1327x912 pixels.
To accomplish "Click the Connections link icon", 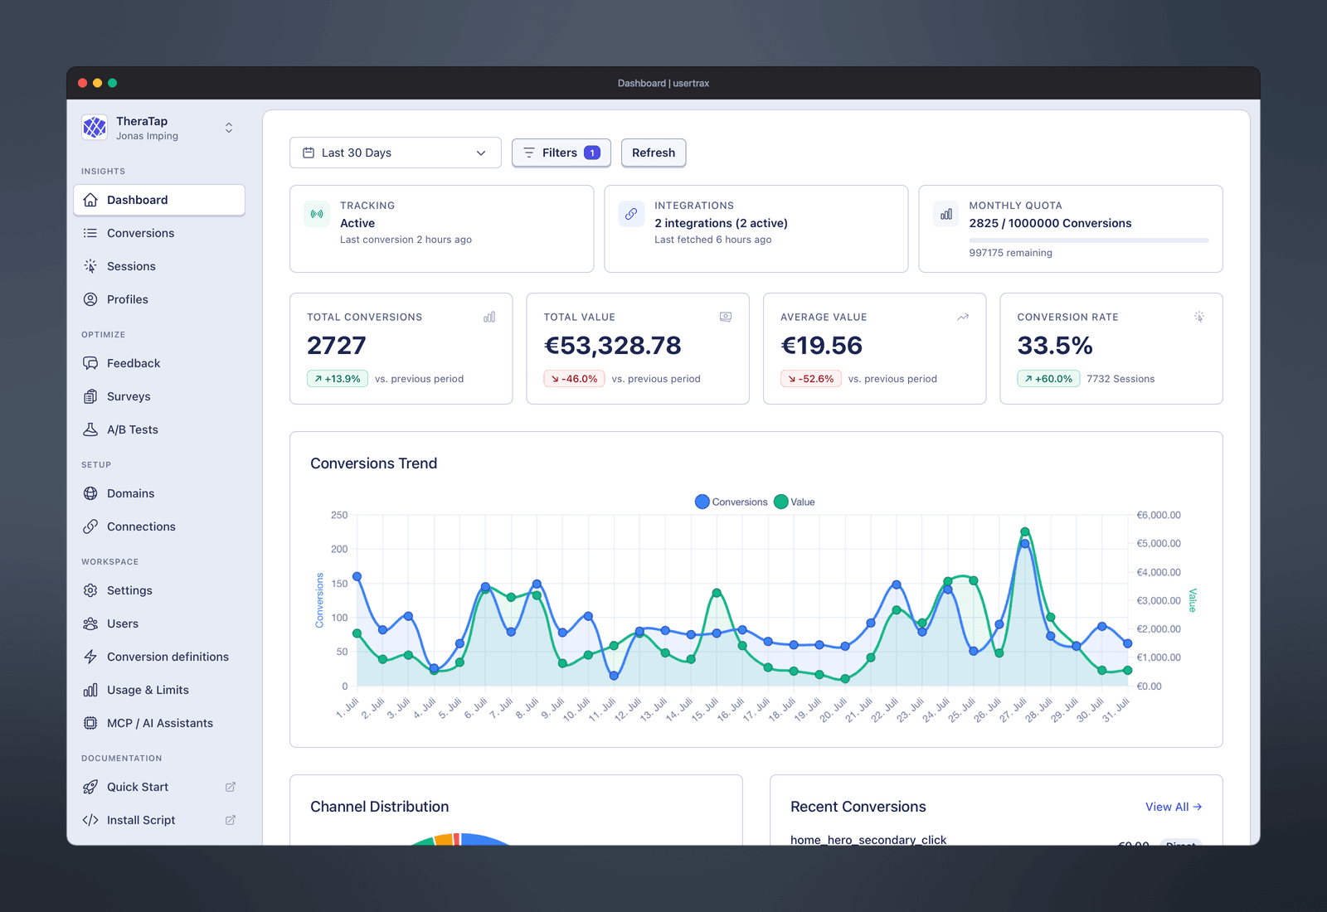I will pos(90,526).
